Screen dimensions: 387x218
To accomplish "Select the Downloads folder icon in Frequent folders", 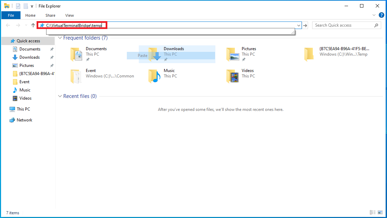I will [155, 54].
